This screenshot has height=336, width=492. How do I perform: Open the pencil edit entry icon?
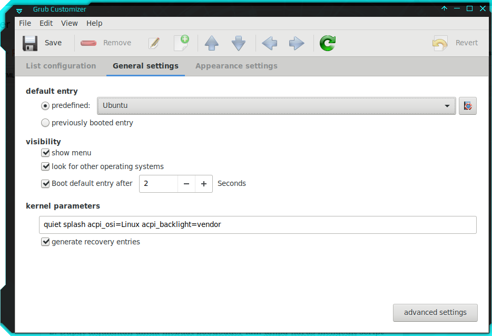(154, 43)
